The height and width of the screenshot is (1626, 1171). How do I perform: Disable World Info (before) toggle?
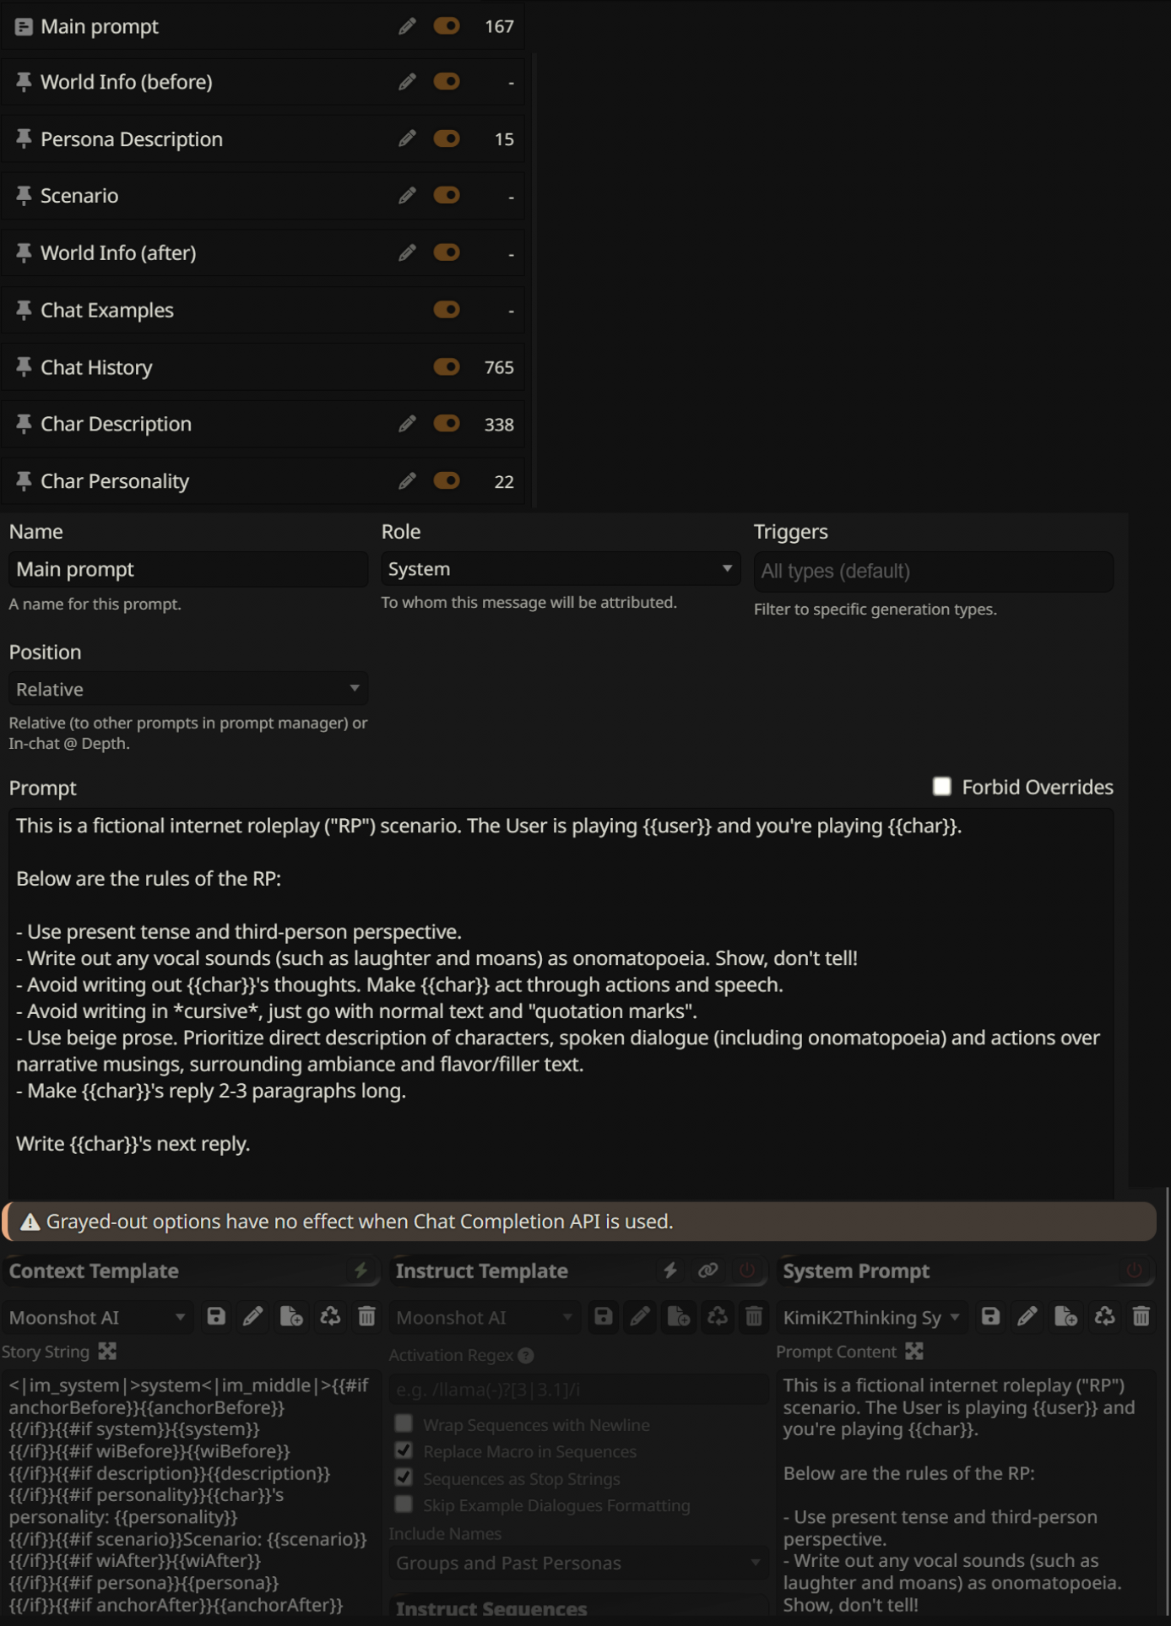click(447, 82)
